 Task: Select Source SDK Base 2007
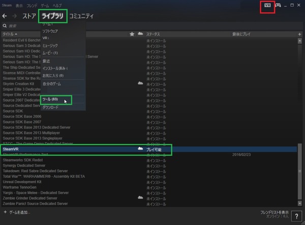22,122
